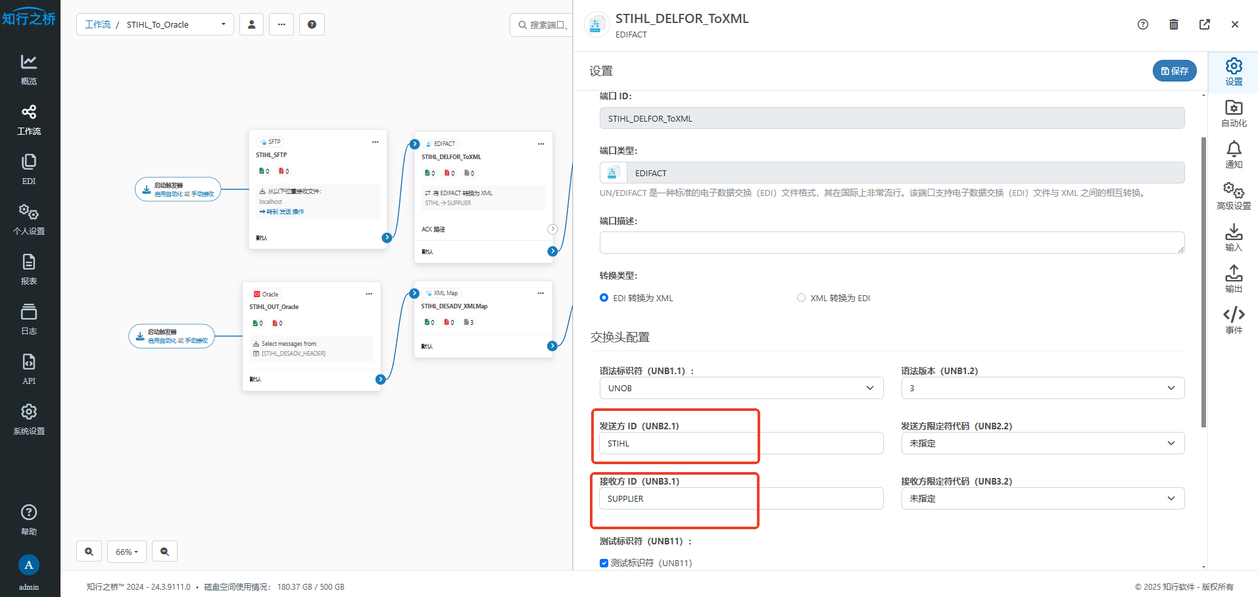The width and height of the screenshot is (1258, 597).
Task: Select the EDI 转换为 XML radio option
Action: [x=604, y=298]
